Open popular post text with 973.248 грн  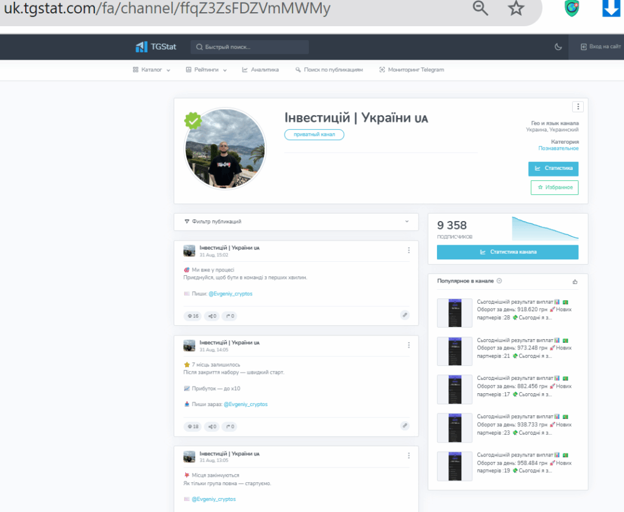(524, 348)
